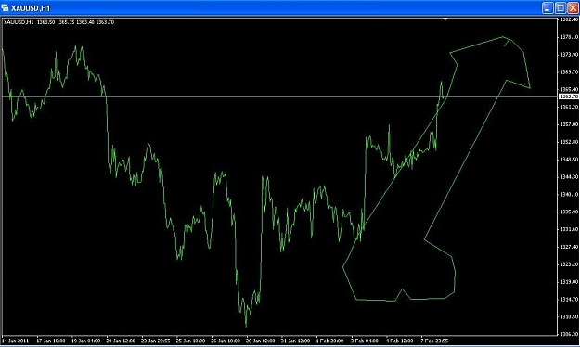This screenshot has height=347, width=580.
Task: Click the 26 Jan 18:00 time label
Action: [226, 341]
